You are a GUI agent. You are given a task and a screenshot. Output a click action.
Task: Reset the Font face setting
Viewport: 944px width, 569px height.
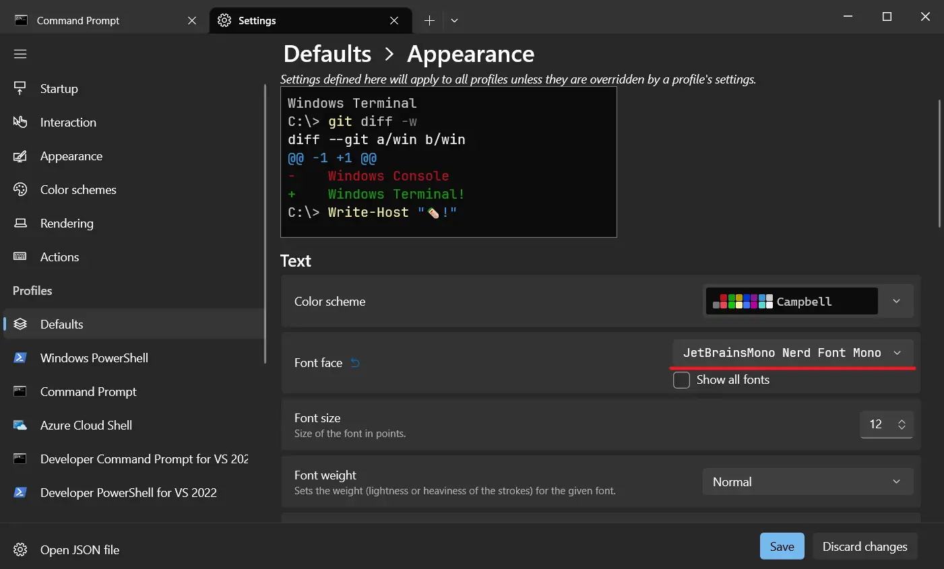point(355,362)
